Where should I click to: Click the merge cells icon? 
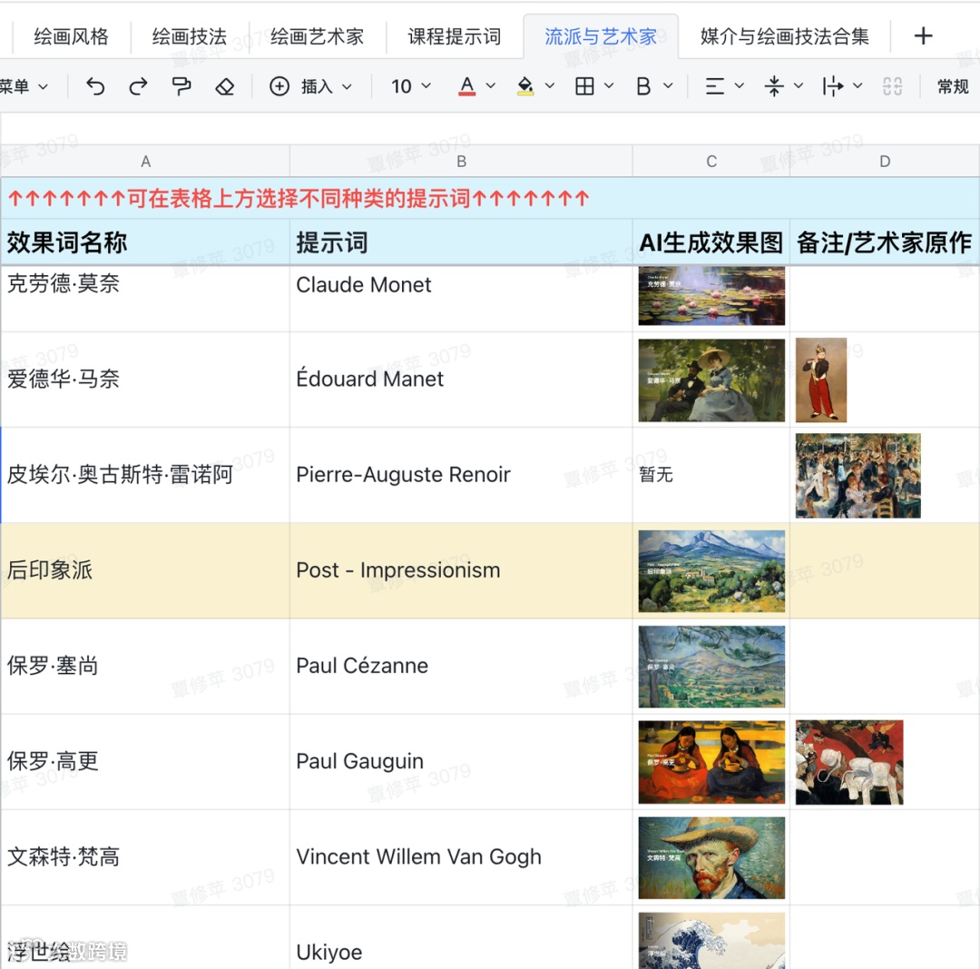(892, 85)
